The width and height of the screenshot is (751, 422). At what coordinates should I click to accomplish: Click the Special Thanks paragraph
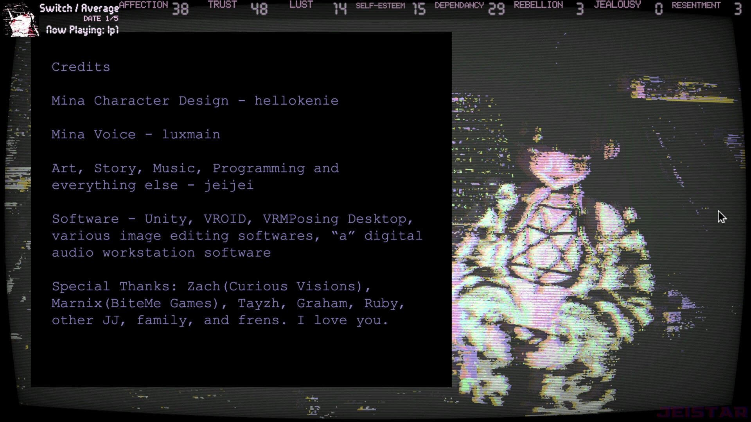(x=228, y=303)
